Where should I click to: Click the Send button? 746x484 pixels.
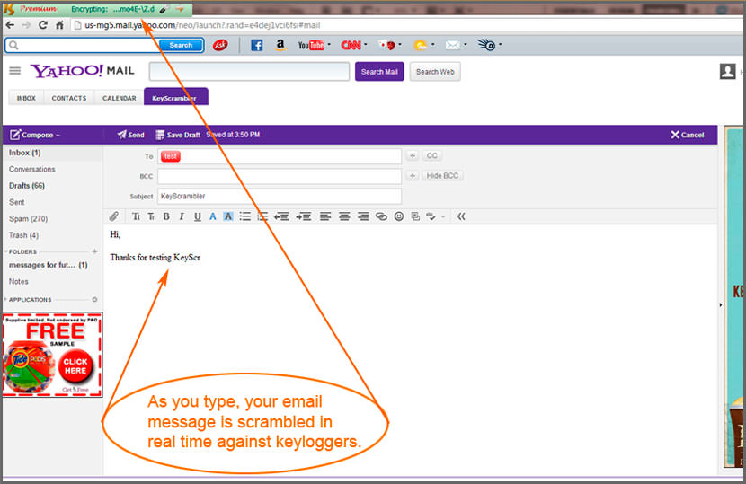coord(131,135)
